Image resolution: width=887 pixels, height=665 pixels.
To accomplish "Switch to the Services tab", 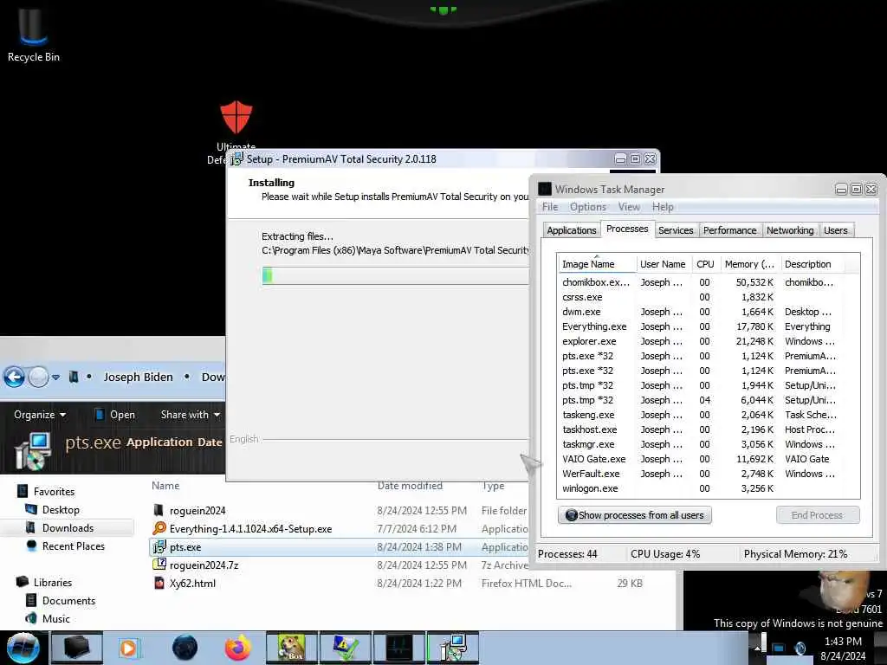I will [676, 230].
